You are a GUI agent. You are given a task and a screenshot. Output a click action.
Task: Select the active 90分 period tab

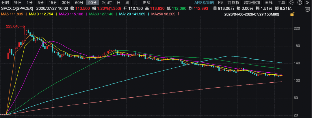[92, 3]
